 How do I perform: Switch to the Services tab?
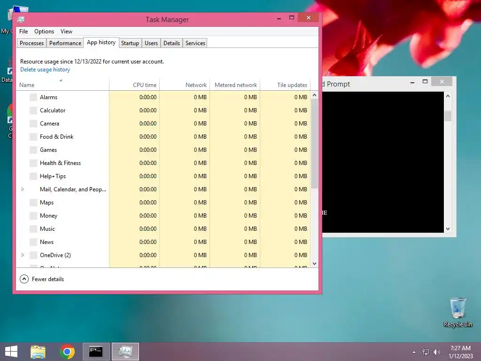[195, 43]
